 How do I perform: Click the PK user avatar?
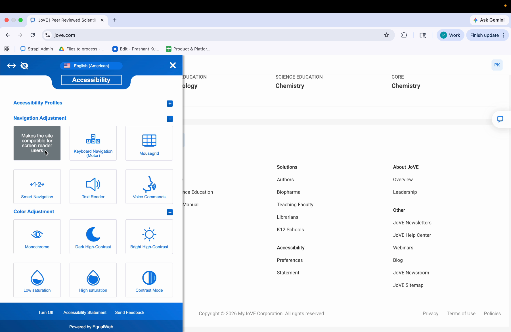pos(497,65)
